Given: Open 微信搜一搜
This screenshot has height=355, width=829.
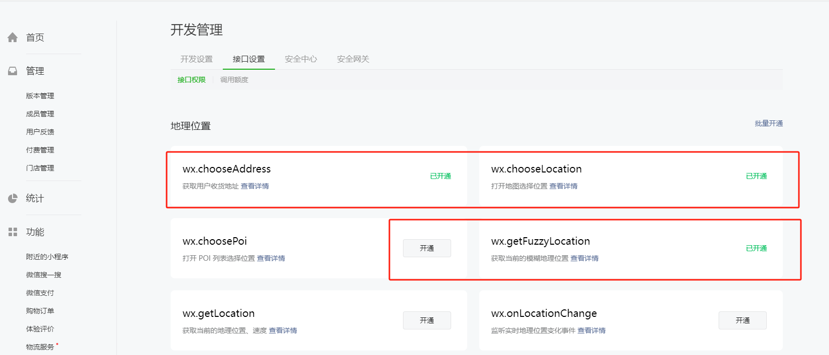Looking at the screenshot, I should (x=44, y=275).
